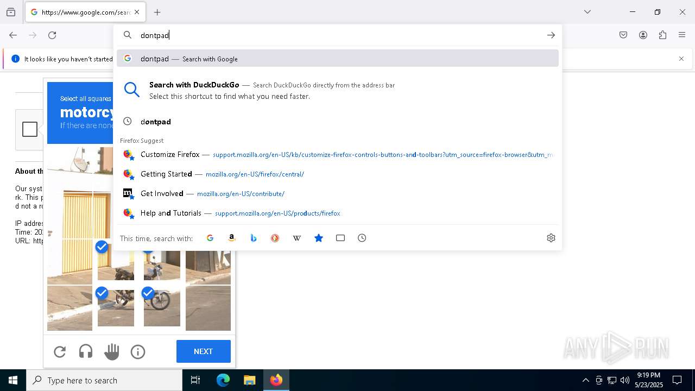Open the Extensions puzzle icon
This screenshot has width=695, height=391.
tap(662, 35)
